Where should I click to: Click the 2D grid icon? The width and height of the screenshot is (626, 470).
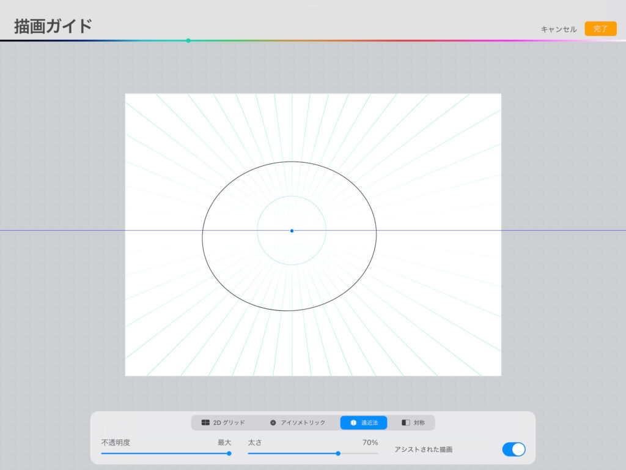205,422
